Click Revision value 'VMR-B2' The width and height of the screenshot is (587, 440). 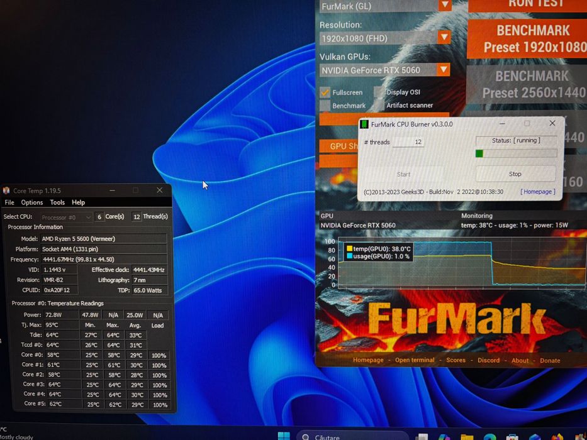[x=60, y=280]
